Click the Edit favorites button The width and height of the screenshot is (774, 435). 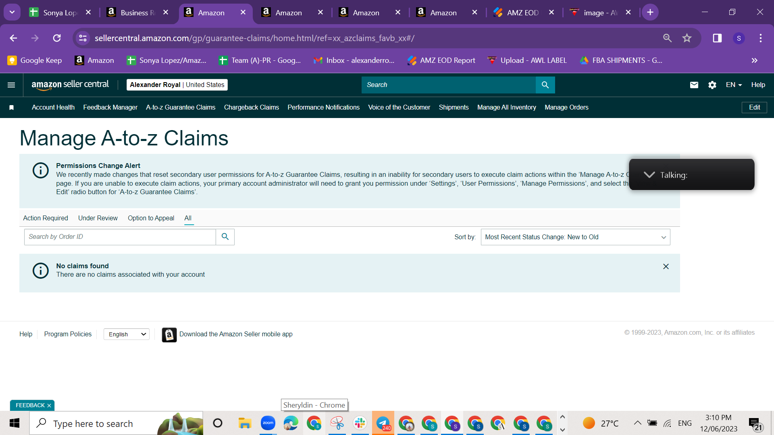click(x=754, y=108)
